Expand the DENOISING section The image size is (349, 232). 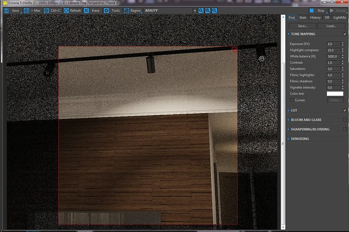289,139
